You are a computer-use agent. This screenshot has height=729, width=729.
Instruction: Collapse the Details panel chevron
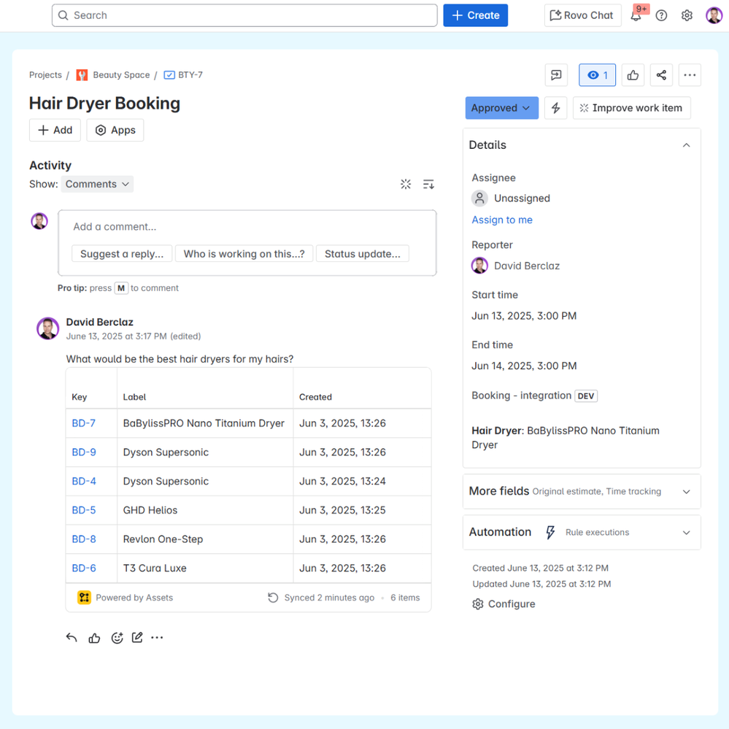[686, 145]
